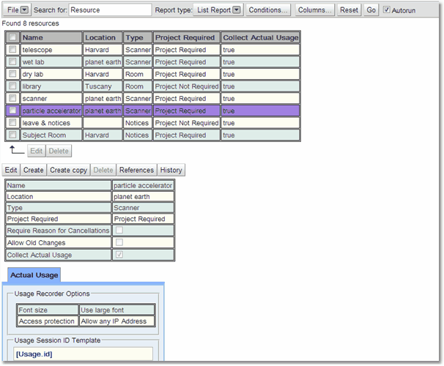The image size is (444, 366).
Task: Open References for the selected resource
Action: [x=136, y=170]
